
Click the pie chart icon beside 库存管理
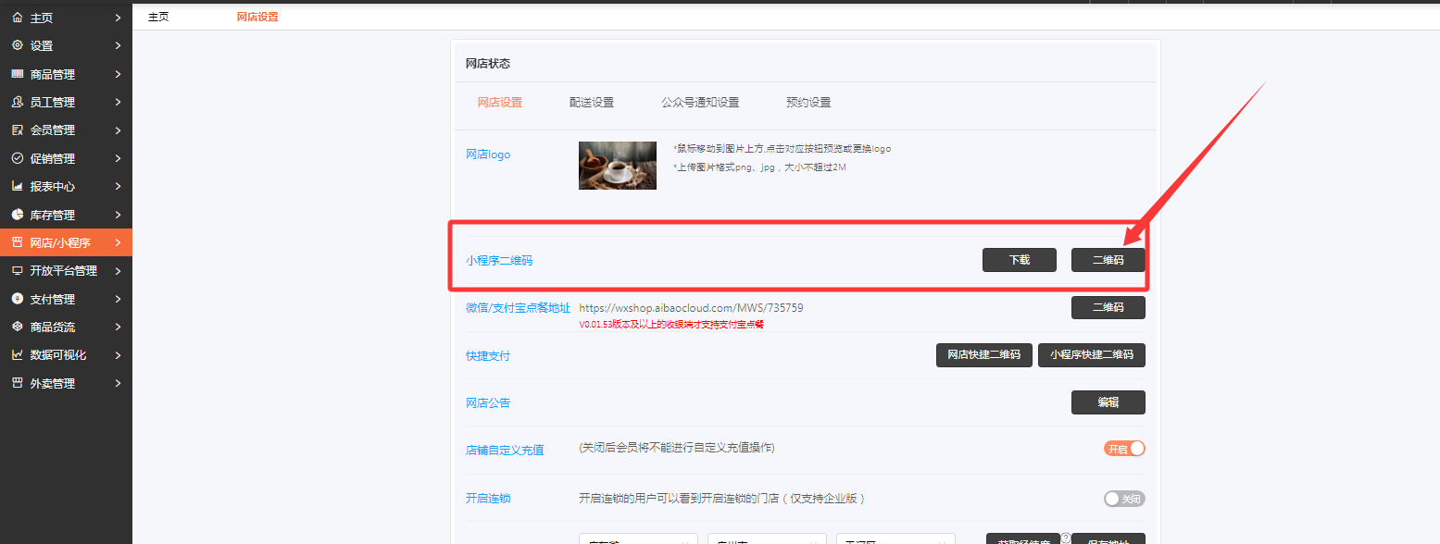[17, 215]
